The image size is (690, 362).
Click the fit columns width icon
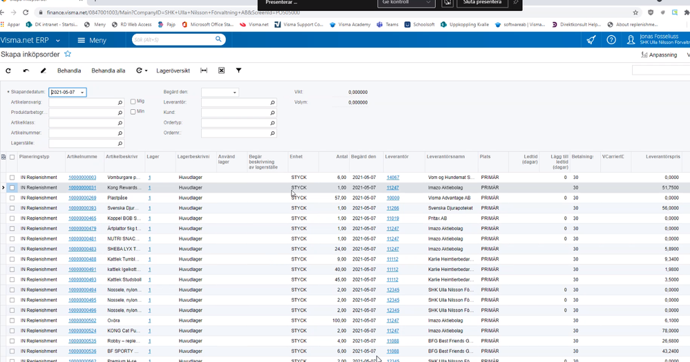coord(204,70)
